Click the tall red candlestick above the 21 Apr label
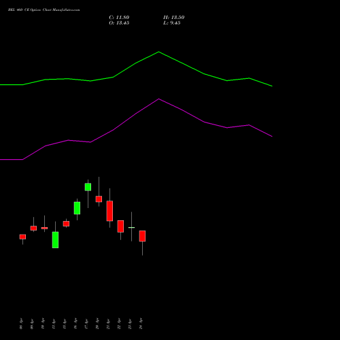 point(109,211)
